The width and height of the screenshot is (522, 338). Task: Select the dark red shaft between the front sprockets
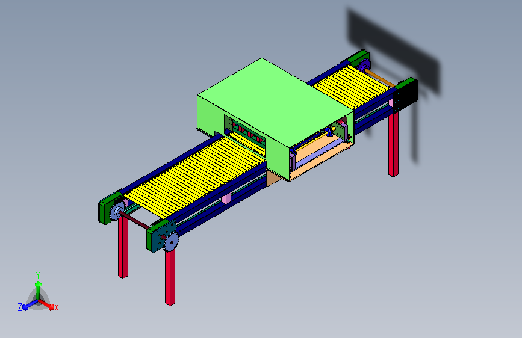point(136,221)
